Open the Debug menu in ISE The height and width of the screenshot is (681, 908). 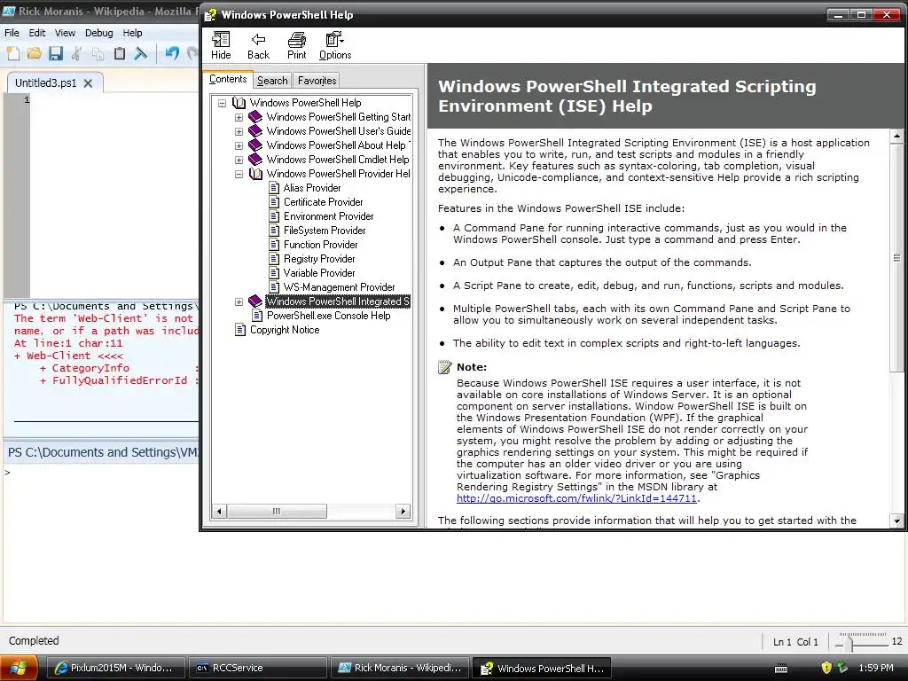click(x=99, y=33)
